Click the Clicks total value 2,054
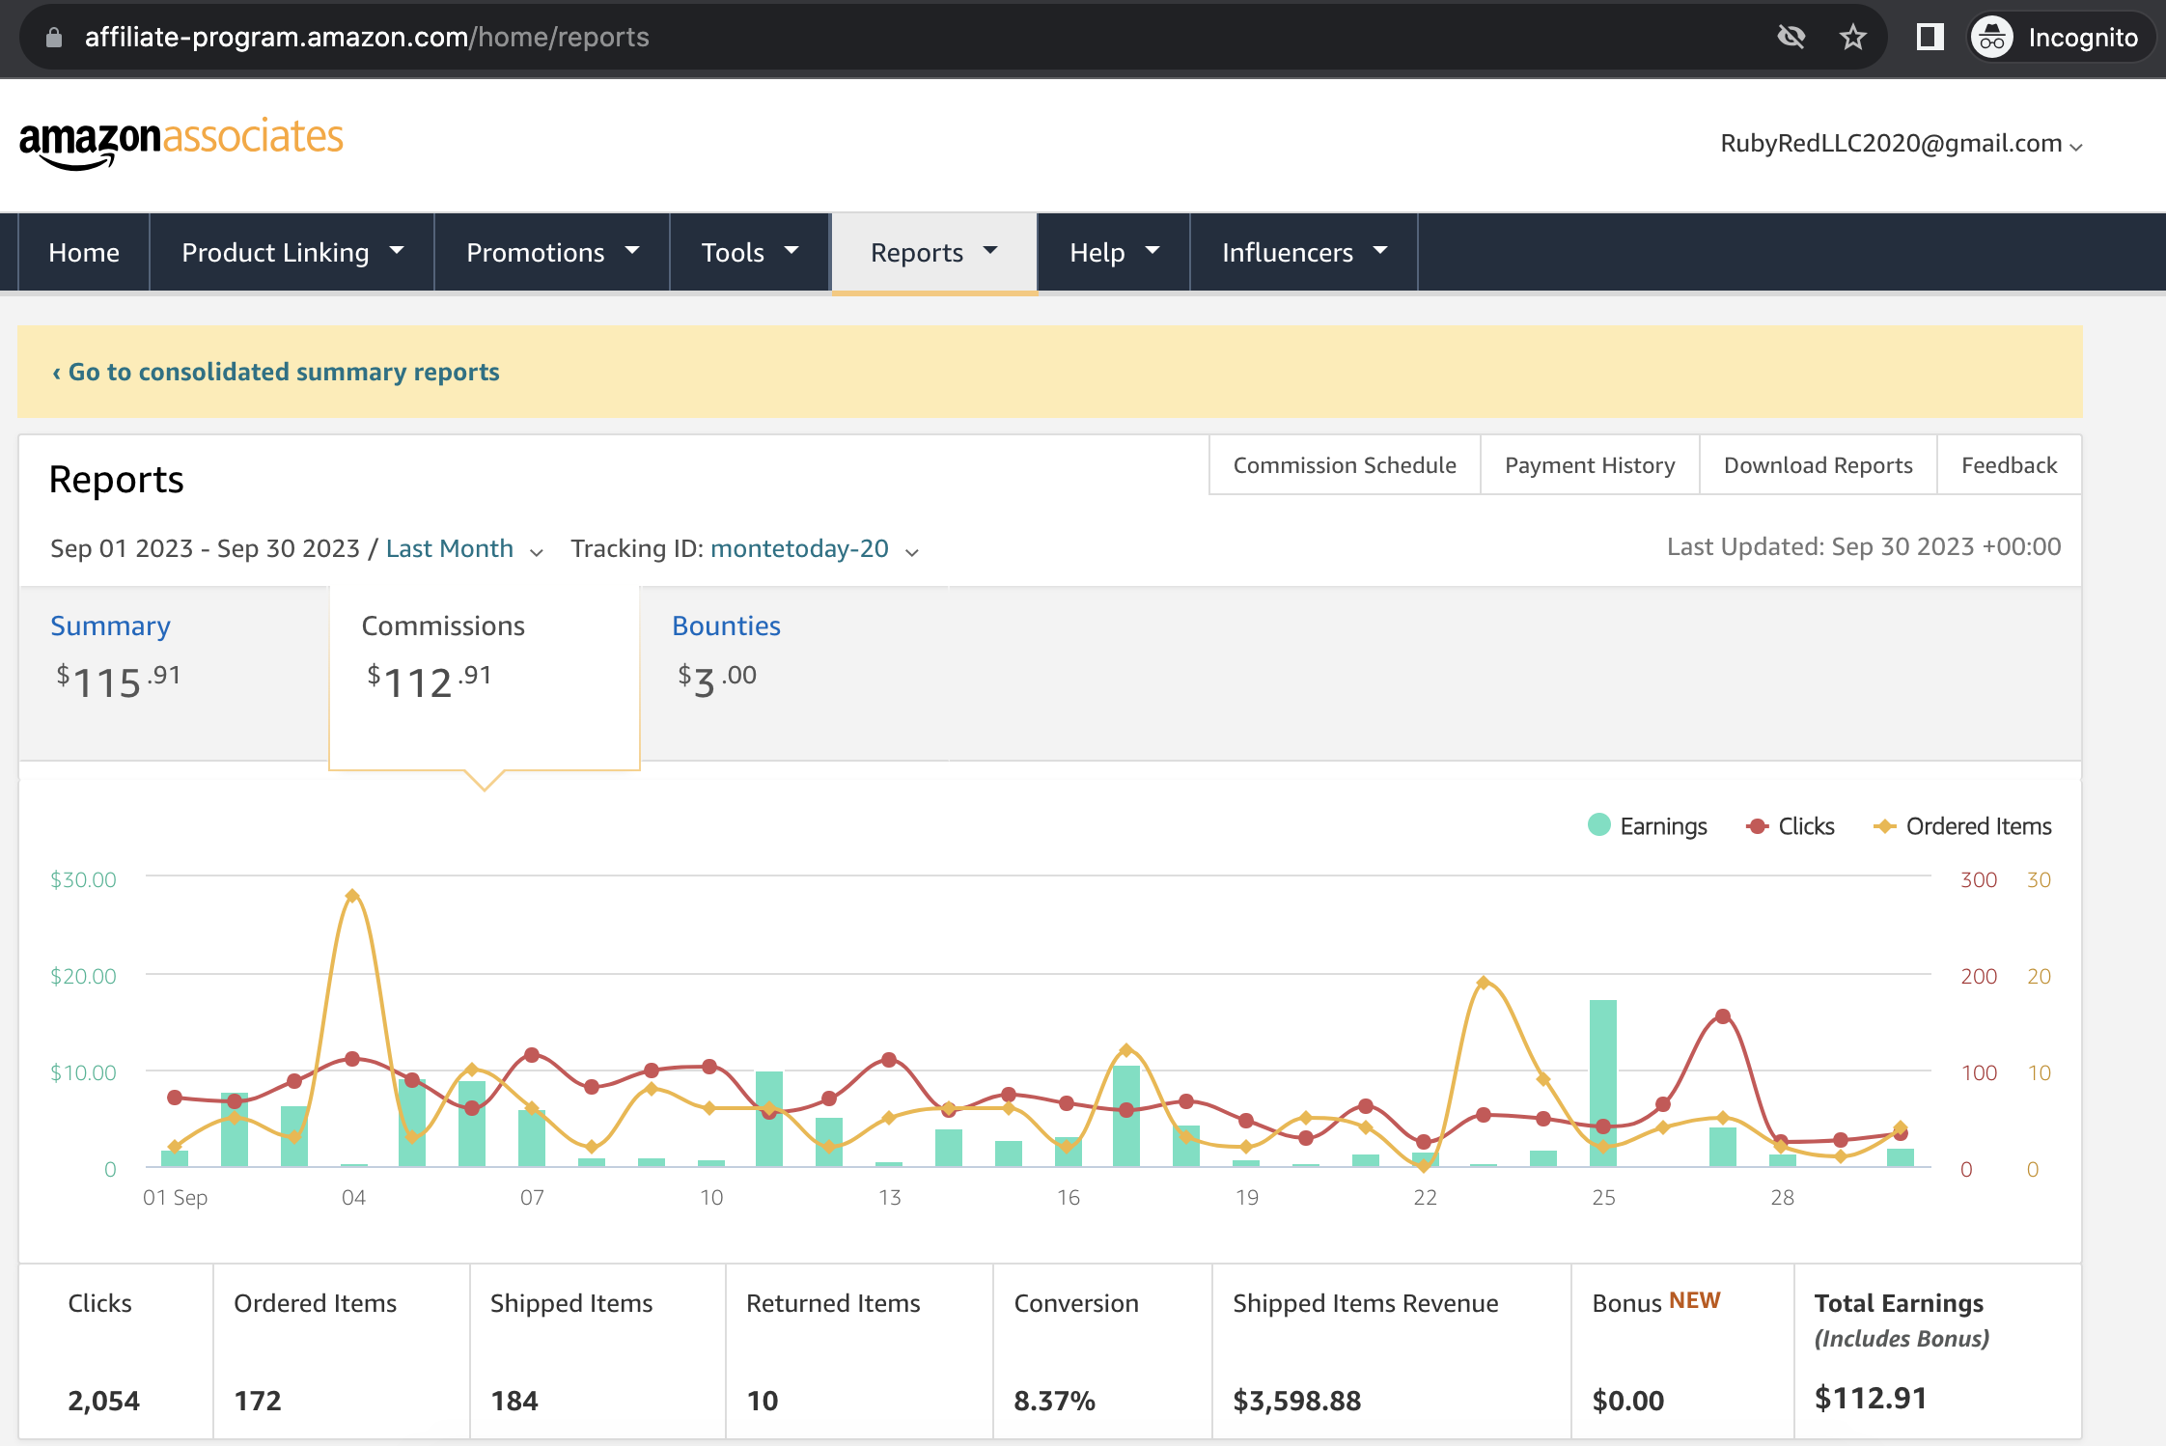Screen dimensions: 2166x1446 pyautogui.click(x=103, y=1401)
